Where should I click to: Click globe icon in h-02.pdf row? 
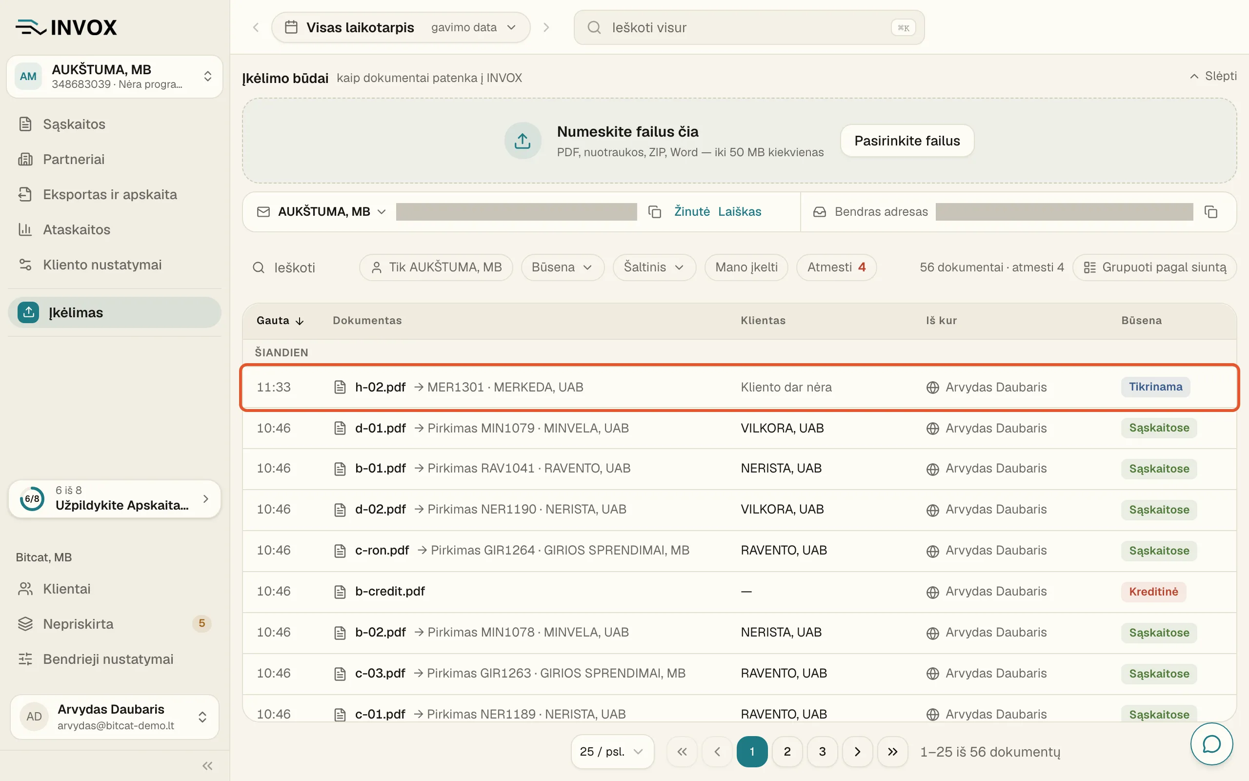[x=932, y=388]
